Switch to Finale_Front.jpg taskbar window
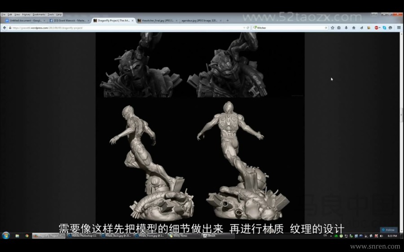 pos(150,235)
